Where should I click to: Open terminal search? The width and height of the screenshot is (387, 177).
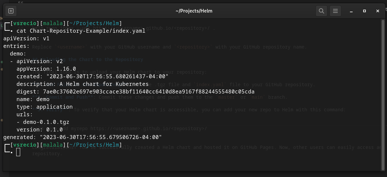coord(322,11)
